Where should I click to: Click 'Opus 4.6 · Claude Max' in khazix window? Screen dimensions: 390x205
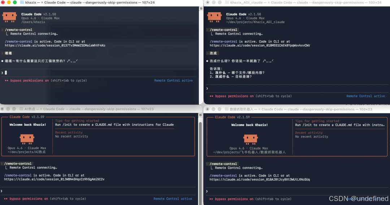(40, 18)
